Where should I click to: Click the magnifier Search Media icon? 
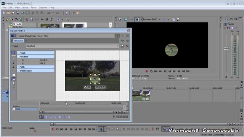[67, 19]
